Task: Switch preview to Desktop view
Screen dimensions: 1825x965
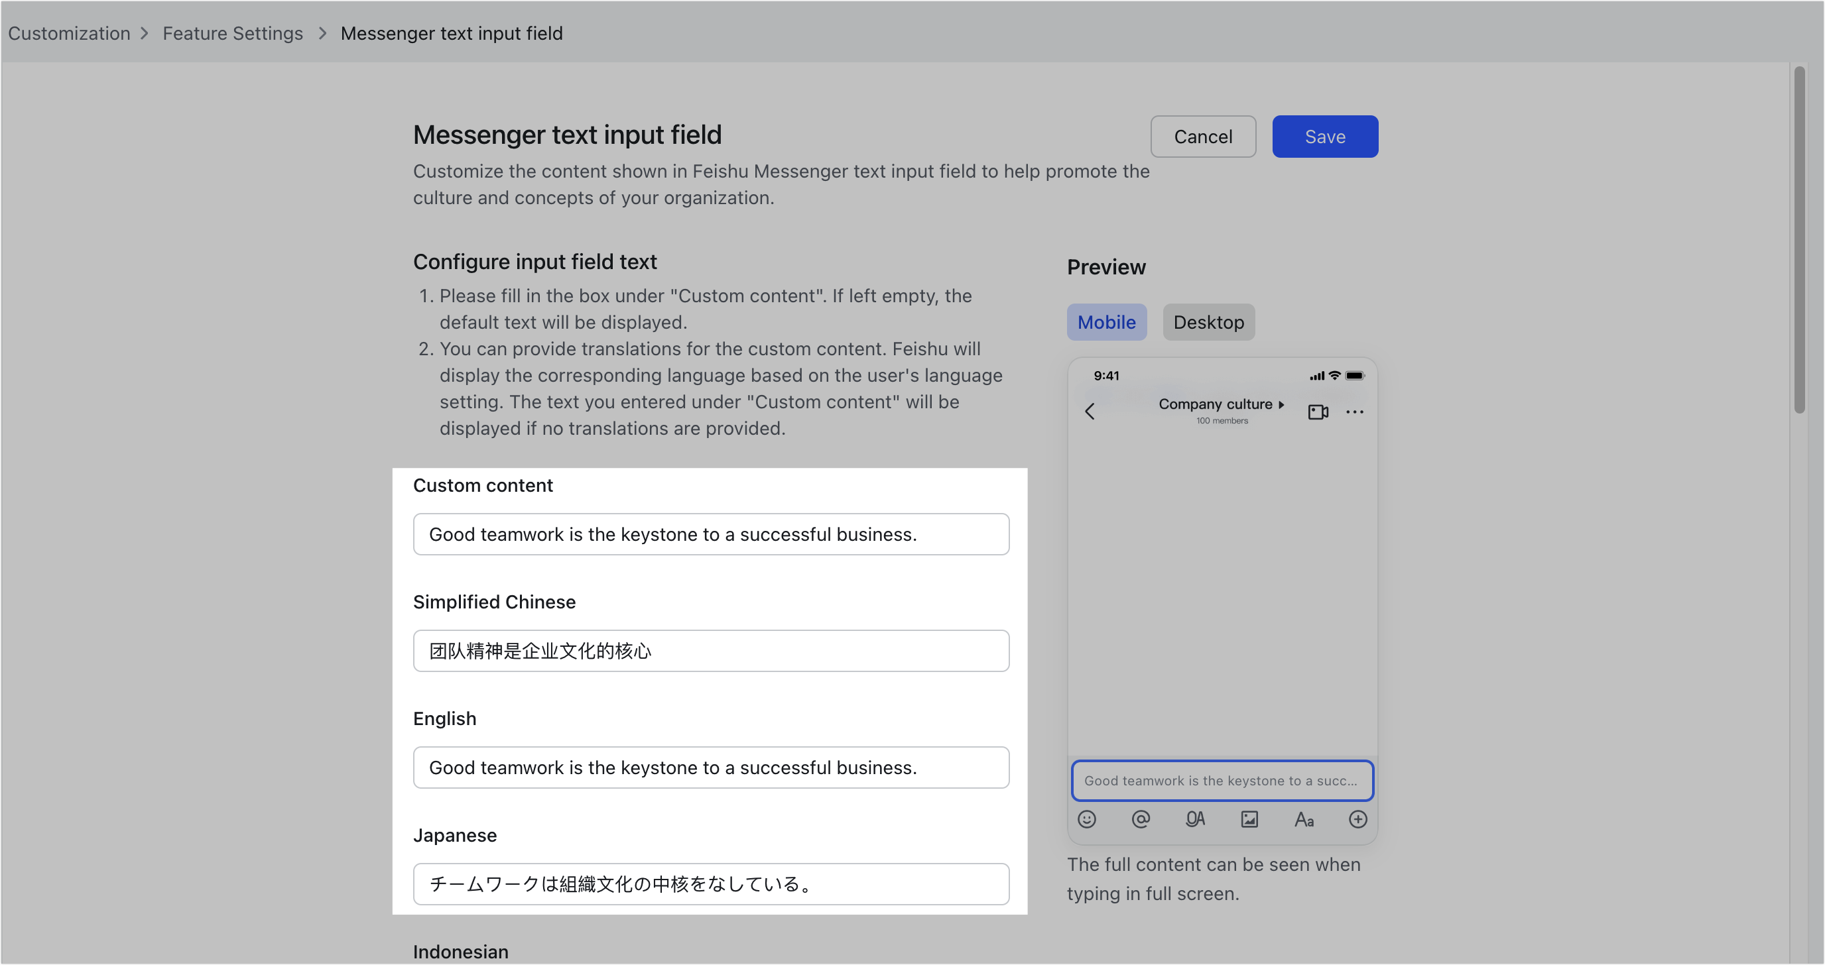Action: click(x=1209, y=322)
